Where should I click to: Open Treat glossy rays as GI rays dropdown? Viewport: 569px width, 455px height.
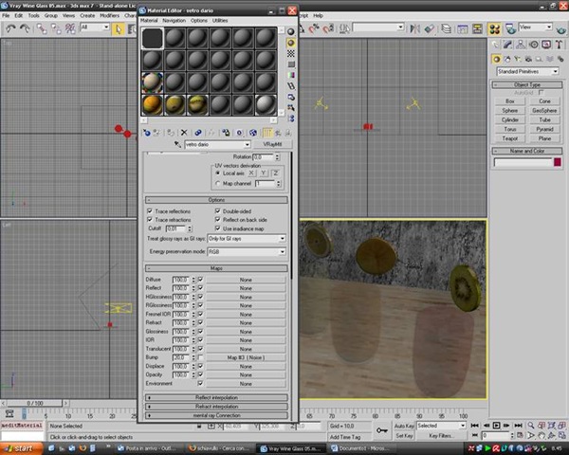247,239
